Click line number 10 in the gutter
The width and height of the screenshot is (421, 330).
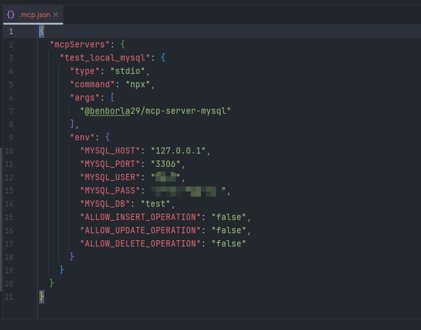coord(9,151)
